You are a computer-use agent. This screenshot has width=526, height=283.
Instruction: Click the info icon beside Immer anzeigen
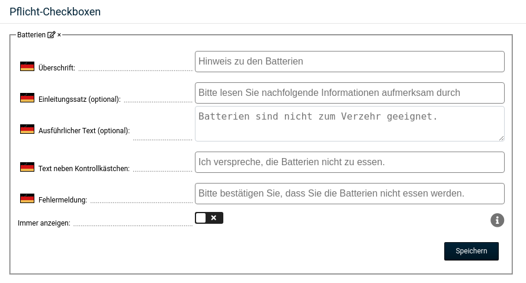[x=497, y=220]
